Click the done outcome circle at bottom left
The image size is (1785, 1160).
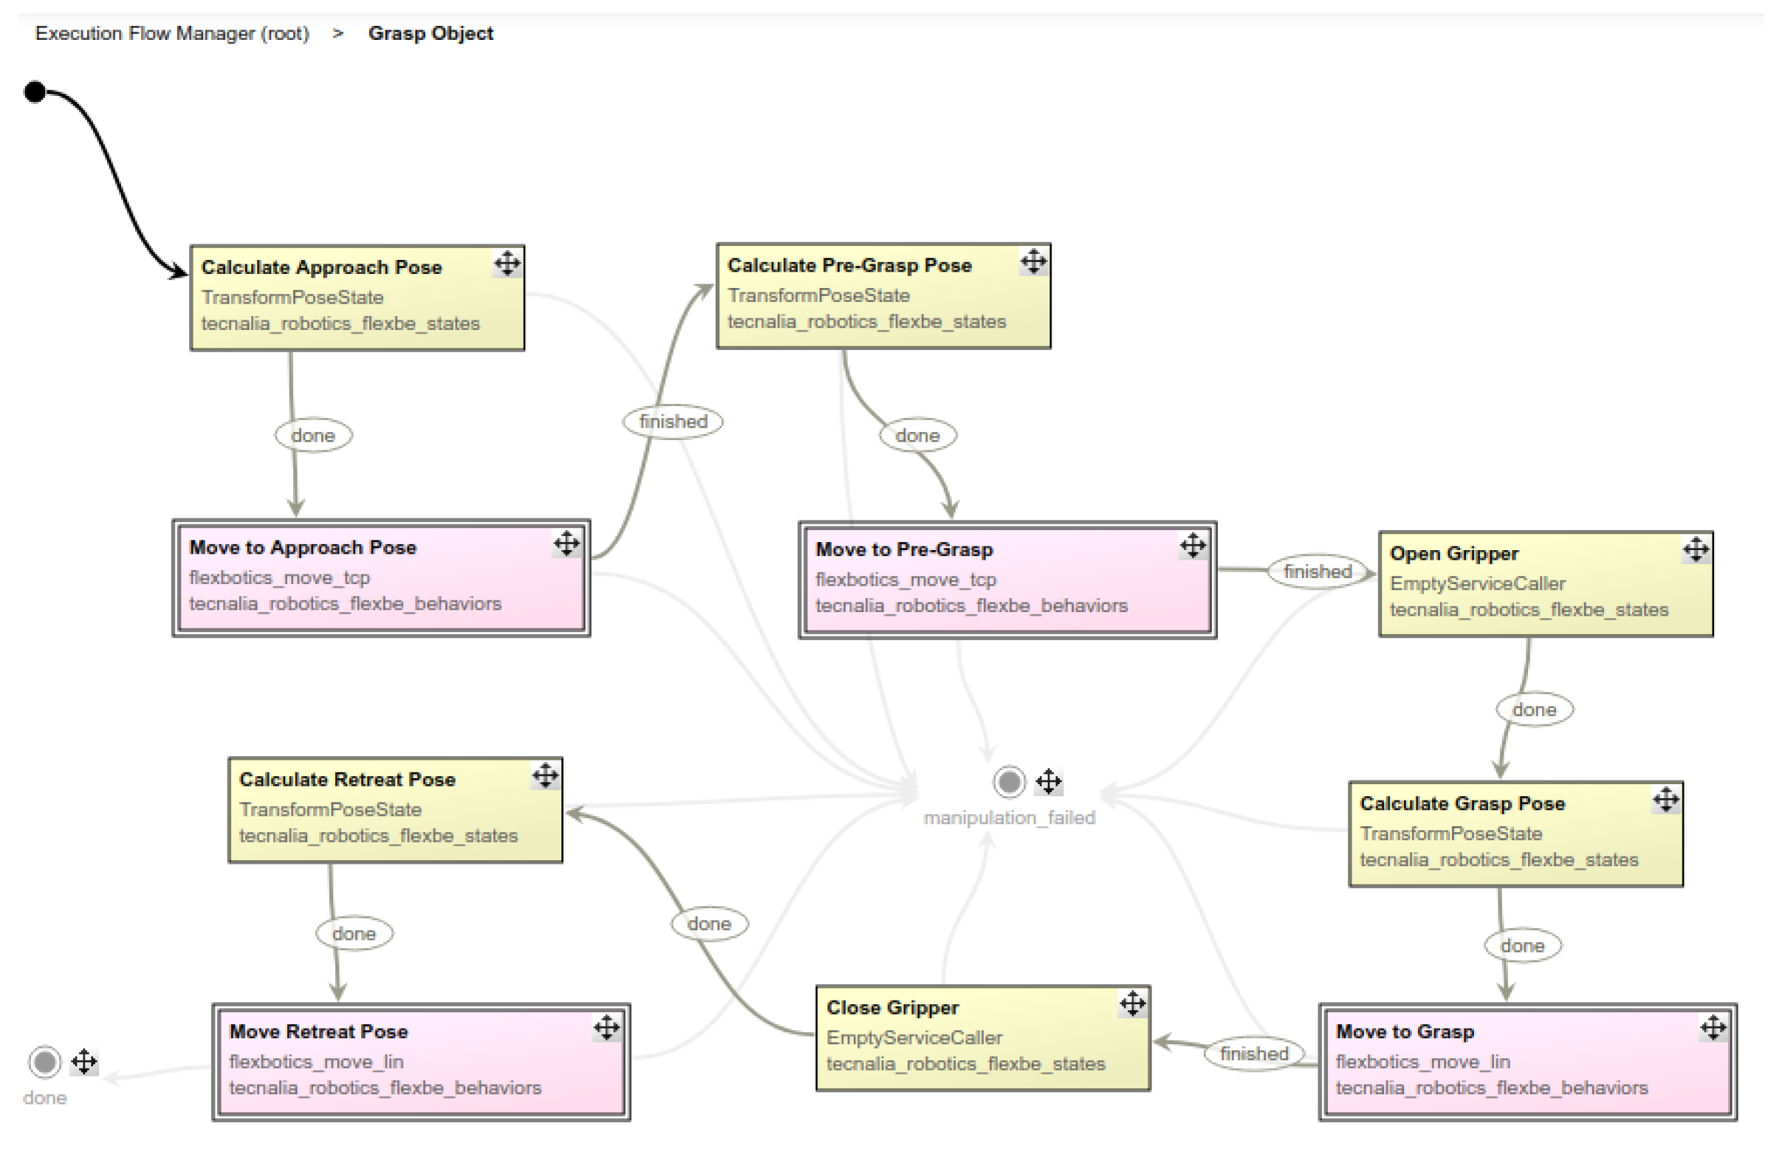(44, 1062)
